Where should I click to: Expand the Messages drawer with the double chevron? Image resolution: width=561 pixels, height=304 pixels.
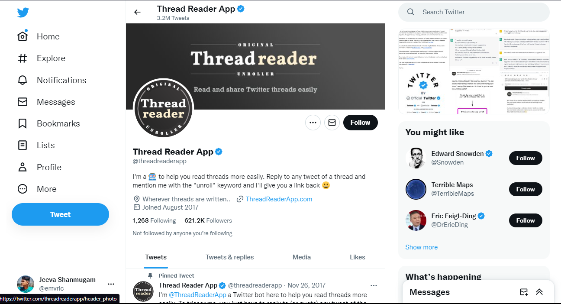coord(539,292)
